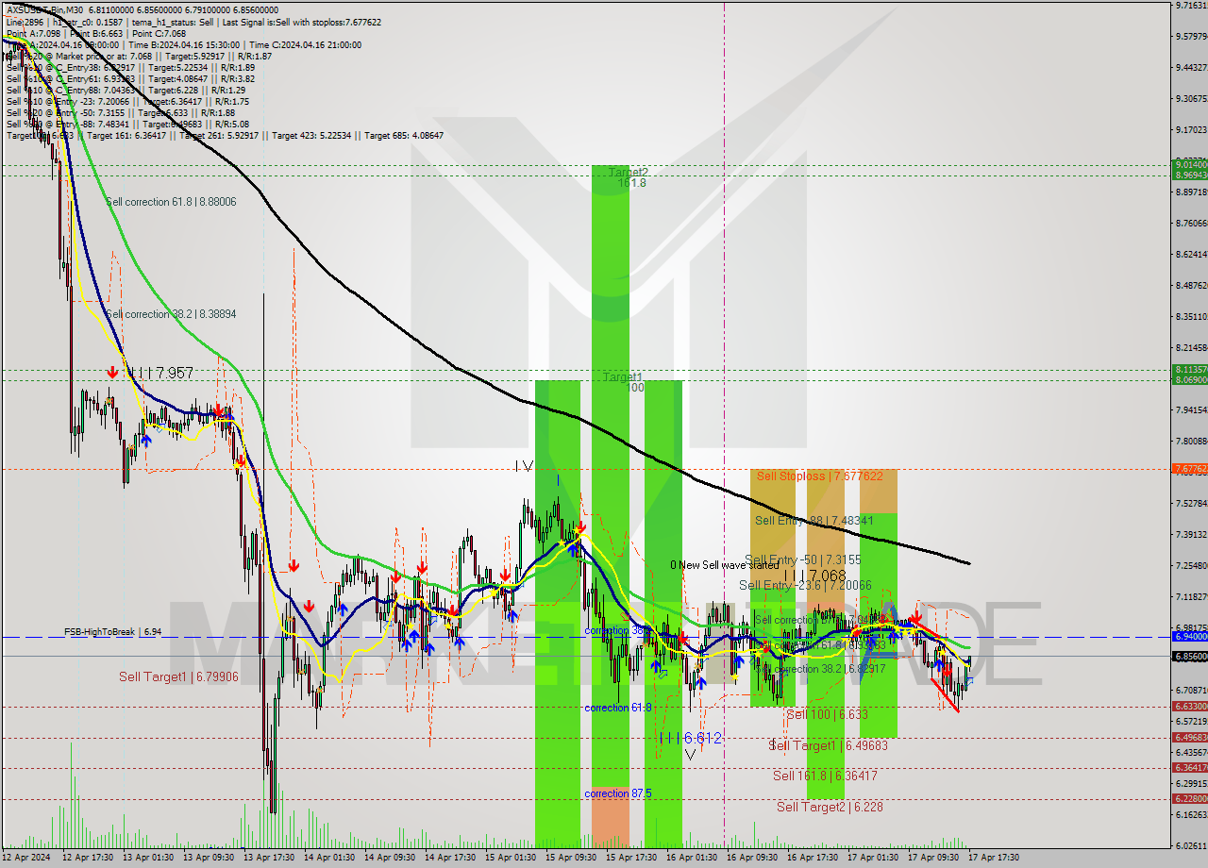Click the 'correction 61.8' label
The image size is (1208, 868).
[x=618, y=707]
